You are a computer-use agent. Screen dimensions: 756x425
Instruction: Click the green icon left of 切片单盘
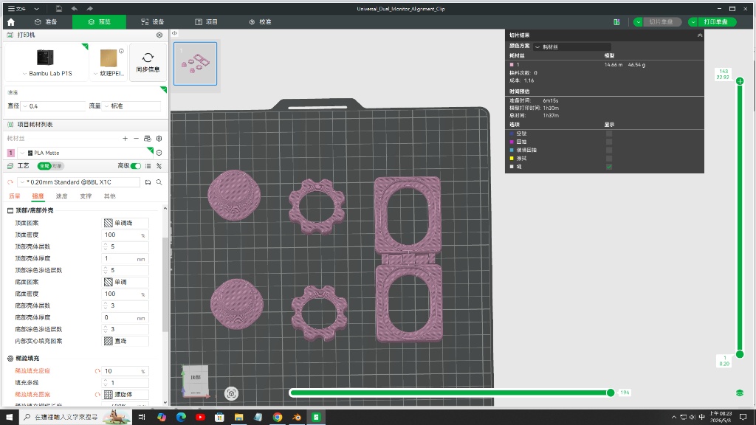(616, 21)
